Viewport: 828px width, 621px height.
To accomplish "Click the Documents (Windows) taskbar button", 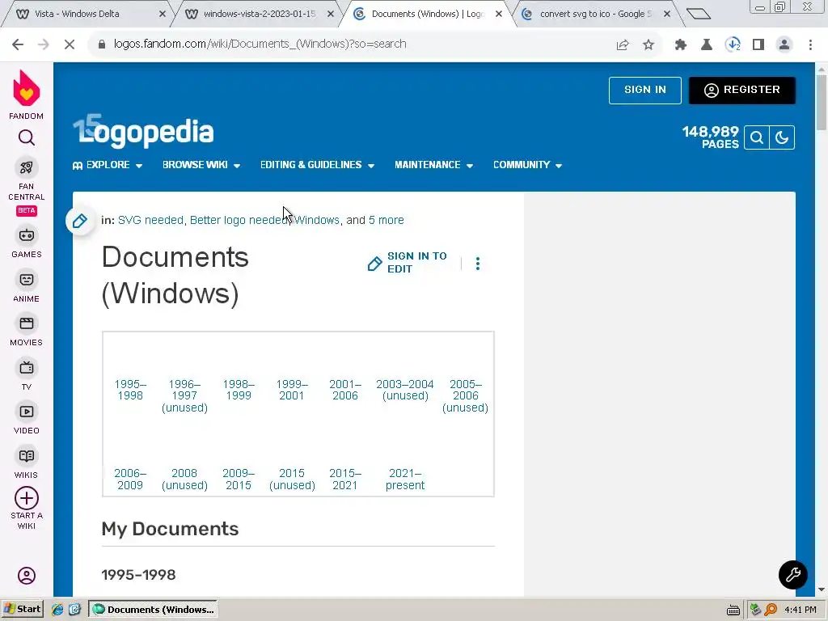I will pos(154,610).
